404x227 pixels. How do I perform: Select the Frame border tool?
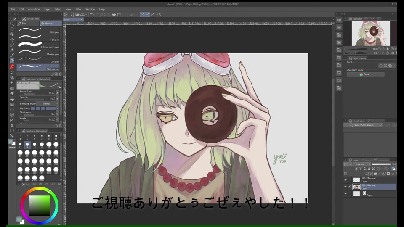(x=12, y=115)
